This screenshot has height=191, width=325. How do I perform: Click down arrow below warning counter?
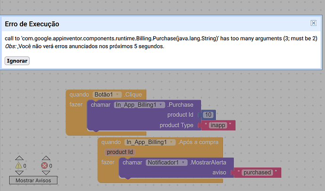(x=19, y=173)
